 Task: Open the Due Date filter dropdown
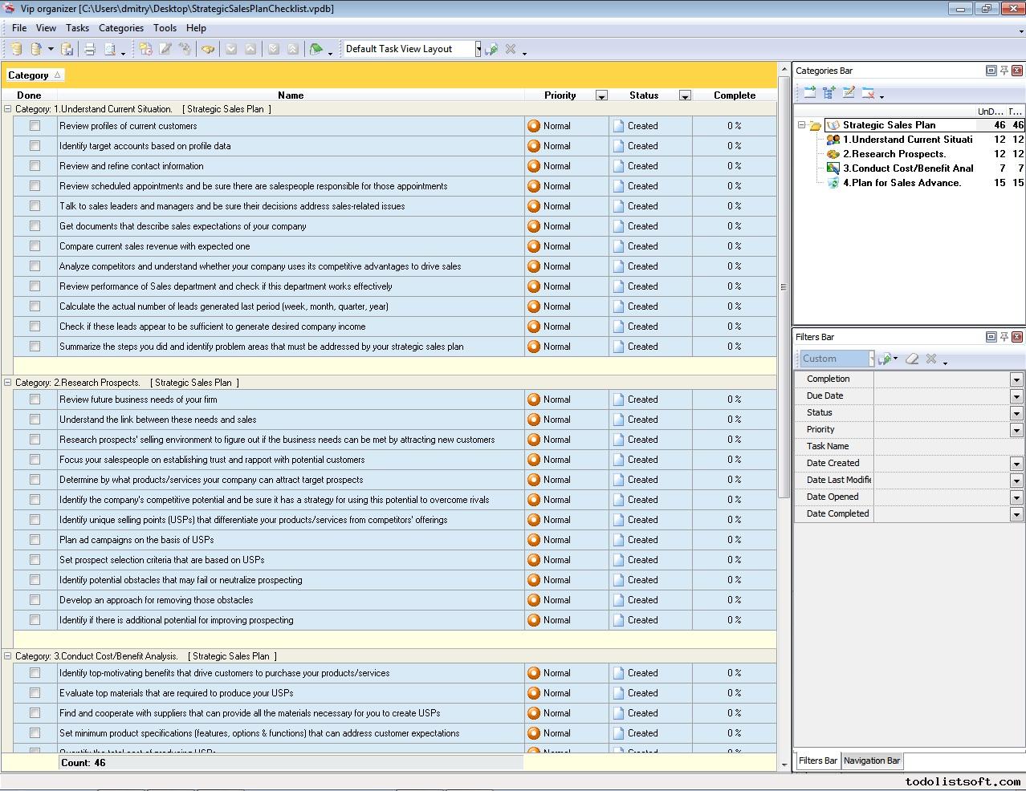point(1016,396)
